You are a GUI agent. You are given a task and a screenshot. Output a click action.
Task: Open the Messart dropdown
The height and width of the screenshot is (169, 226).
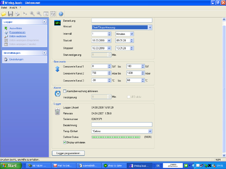point(150,27)
